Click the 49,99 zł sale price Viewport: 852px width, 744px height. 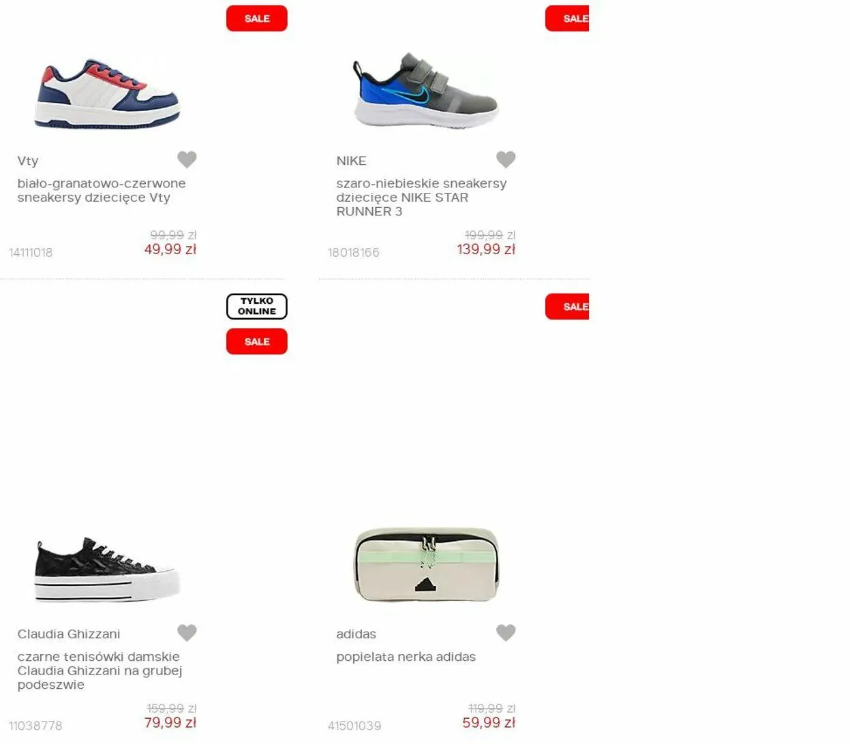pos(170,249)
